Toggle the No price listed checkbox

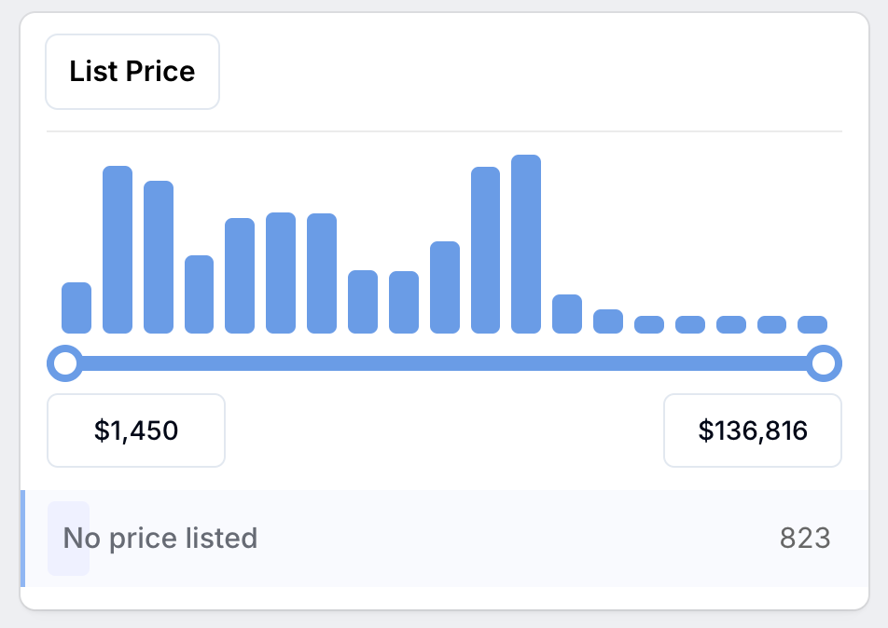point(68,538)
